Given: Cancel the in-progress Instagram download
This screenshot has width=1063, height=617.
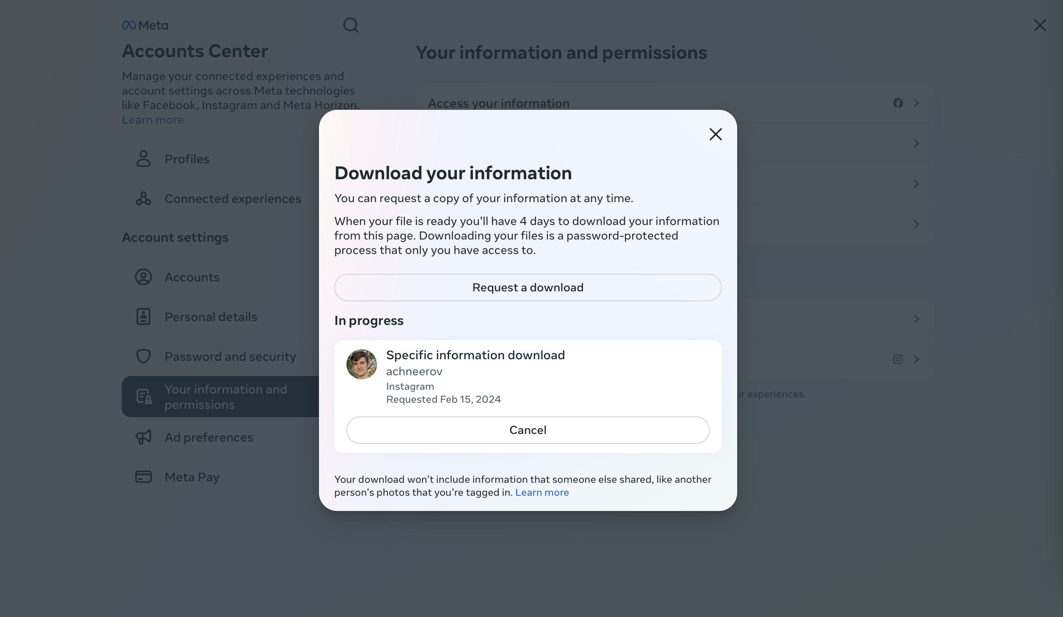Looking at the screenshot, I should click(x=528, y=430).
